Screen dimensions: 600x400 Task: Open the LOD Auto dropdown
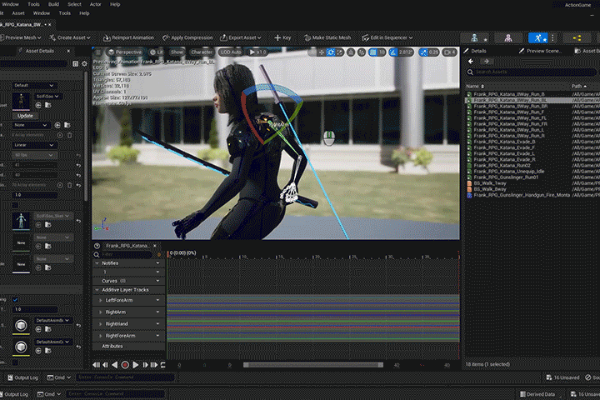pos(231,52)
